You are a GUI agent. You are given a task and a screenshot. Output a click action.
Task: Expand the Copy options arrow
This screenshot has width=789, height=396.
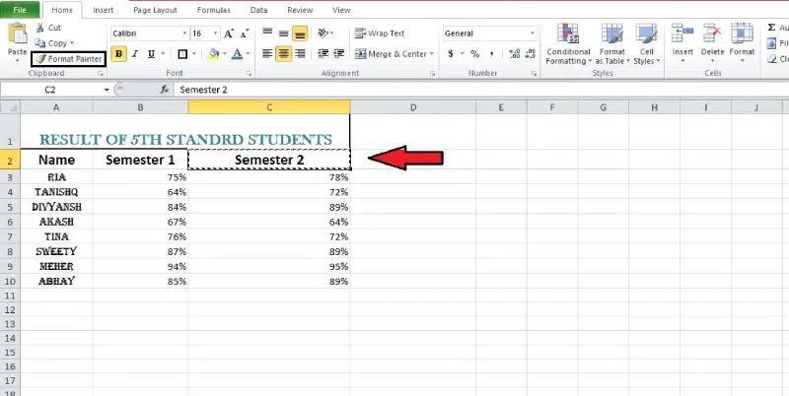72,43
